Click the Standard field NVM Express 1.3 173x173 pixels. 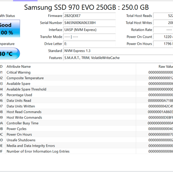[x=118, y=51]
